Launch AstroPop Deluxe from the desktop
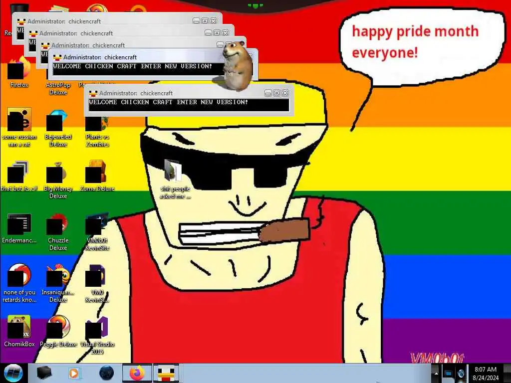 tap(58, 88)
